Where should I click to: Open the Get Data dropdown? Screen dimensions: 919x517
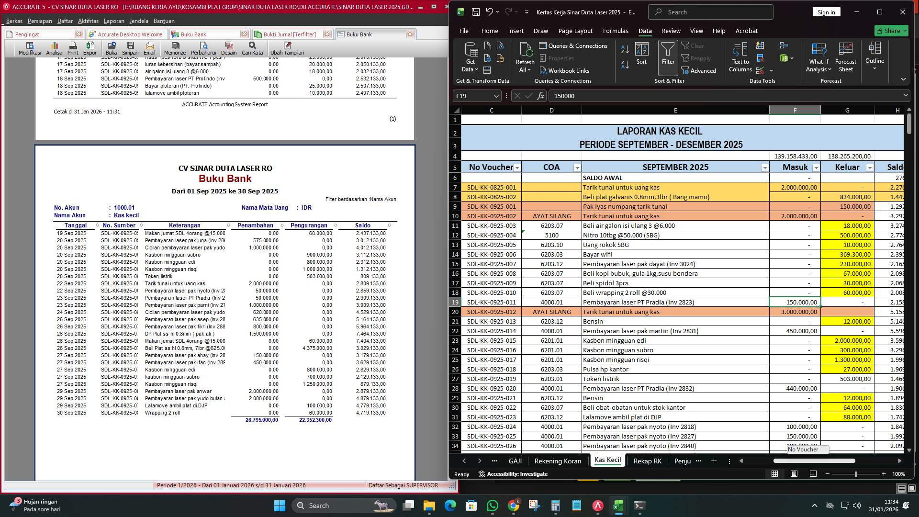(470, 58)
